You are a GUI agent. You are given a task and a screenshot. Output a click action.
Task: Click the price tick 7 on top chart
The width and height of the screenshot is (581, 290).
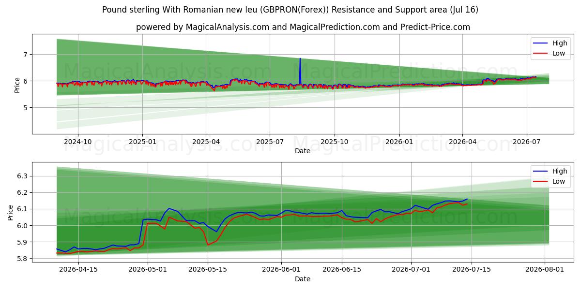point(26,55)
